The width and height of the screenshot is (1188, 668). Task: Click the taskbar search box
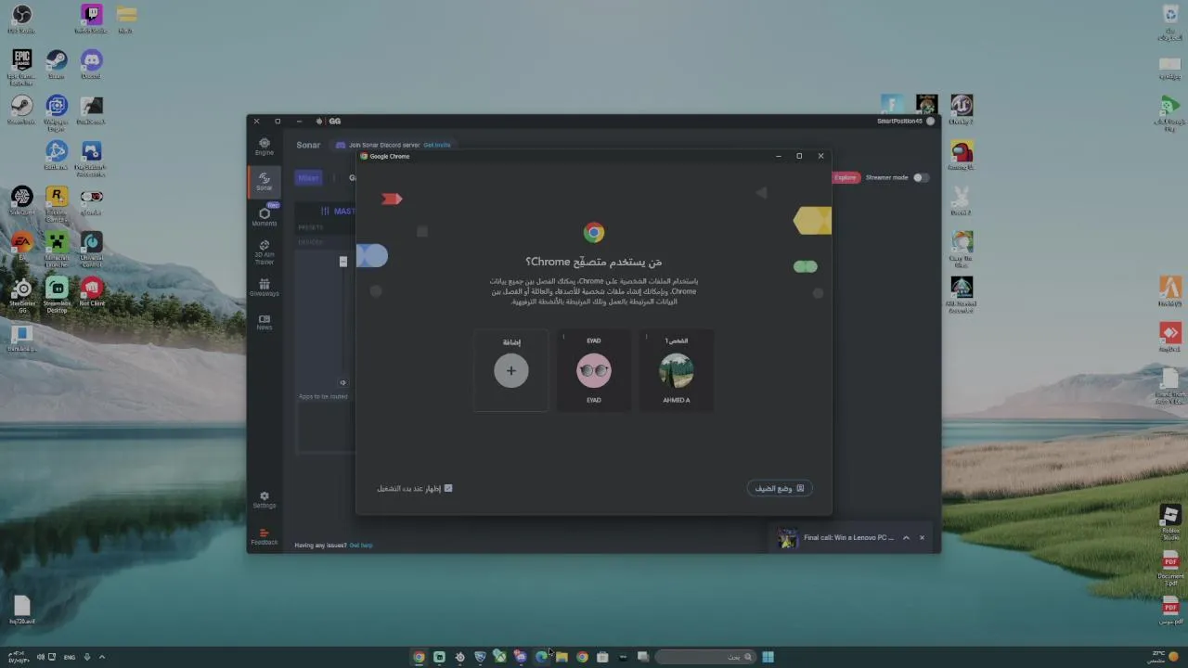(x=705, y=657)
